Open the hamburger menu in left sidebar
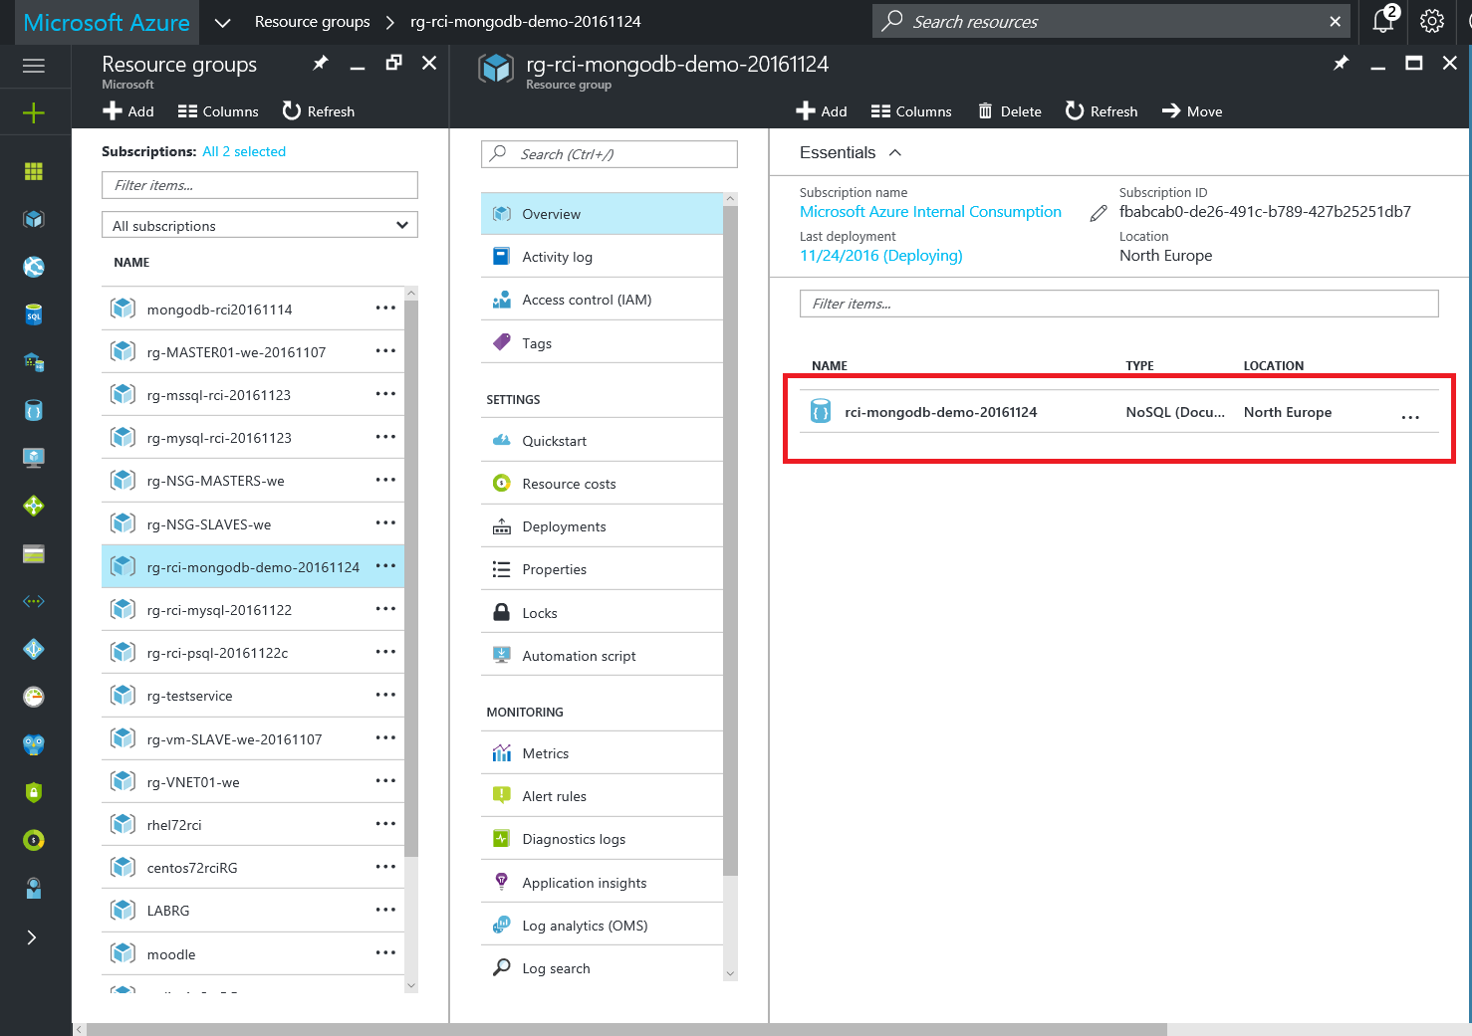Viewport: 1472px width, 1036px height. pyautogui.click(x=34, y=66)
